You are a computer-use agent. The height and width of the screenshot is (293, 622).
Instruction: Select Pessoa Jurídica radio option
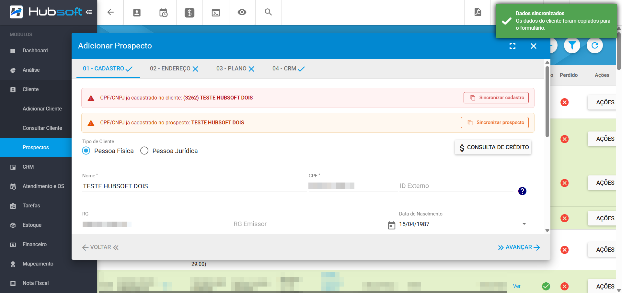point(144,151)
